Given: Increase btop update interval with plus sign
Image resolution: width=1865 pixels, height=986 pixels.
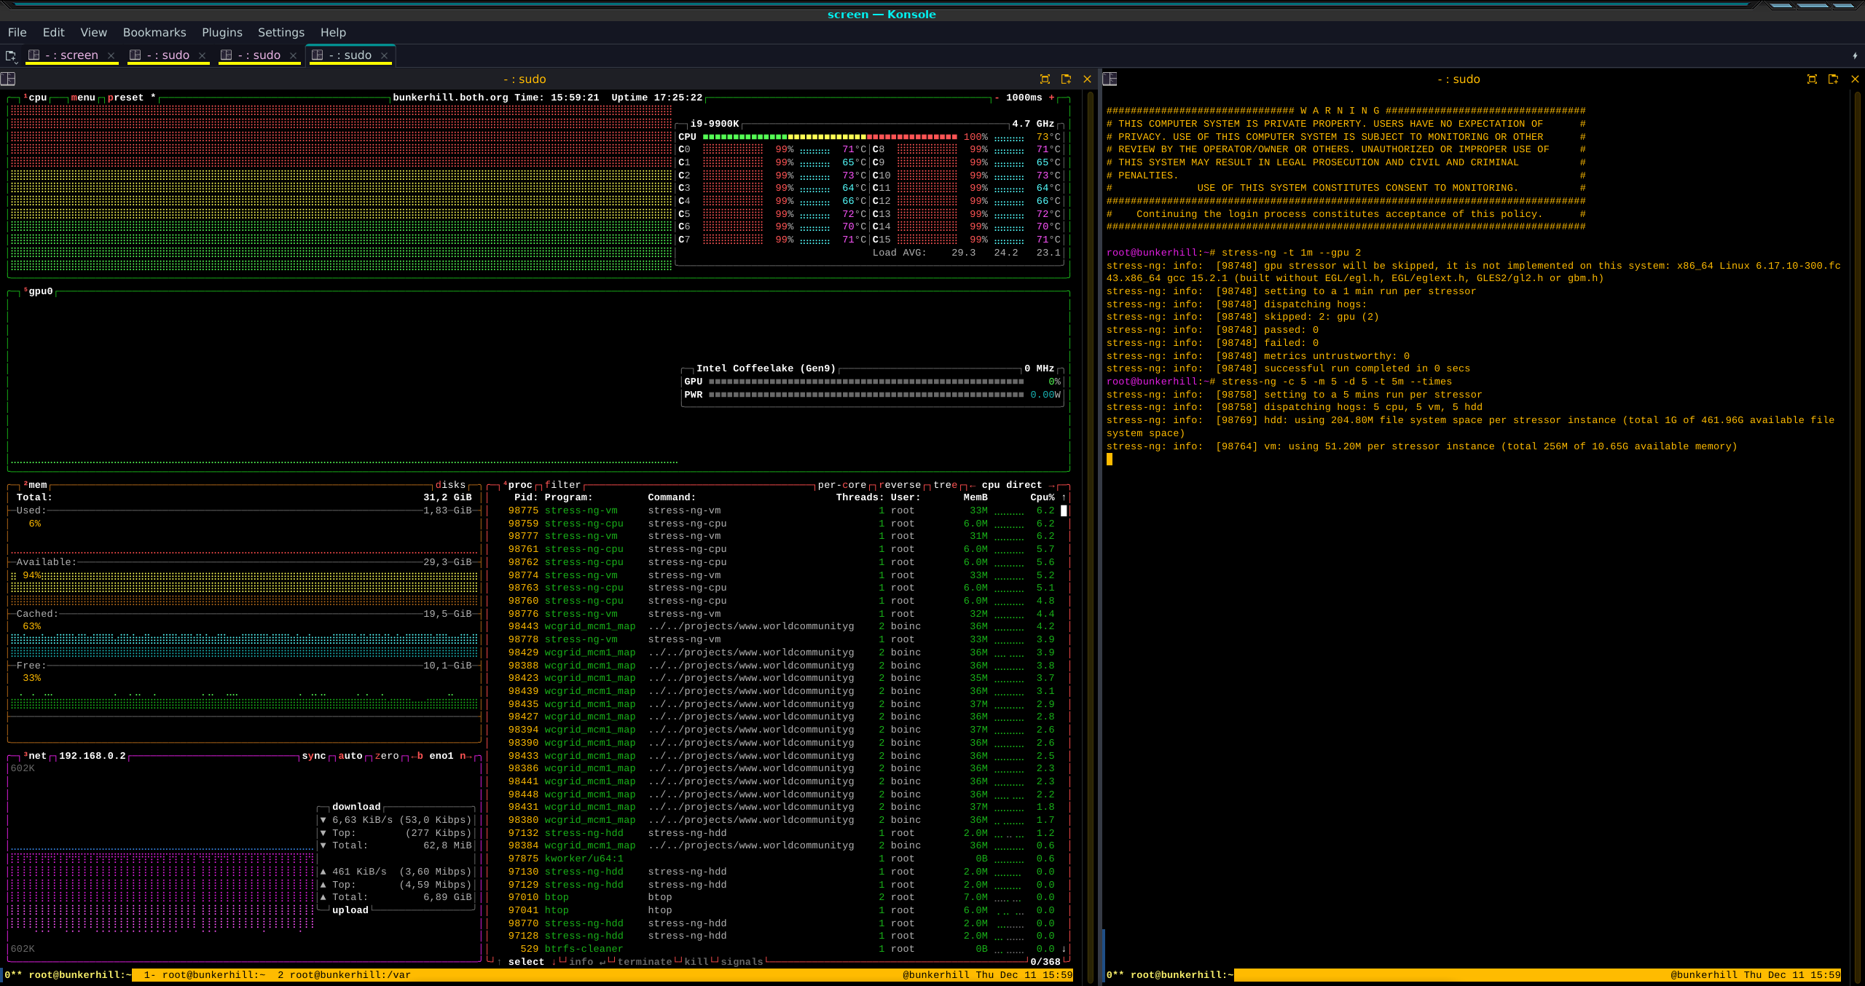Looking at the screenshot, I should 1051,98.
